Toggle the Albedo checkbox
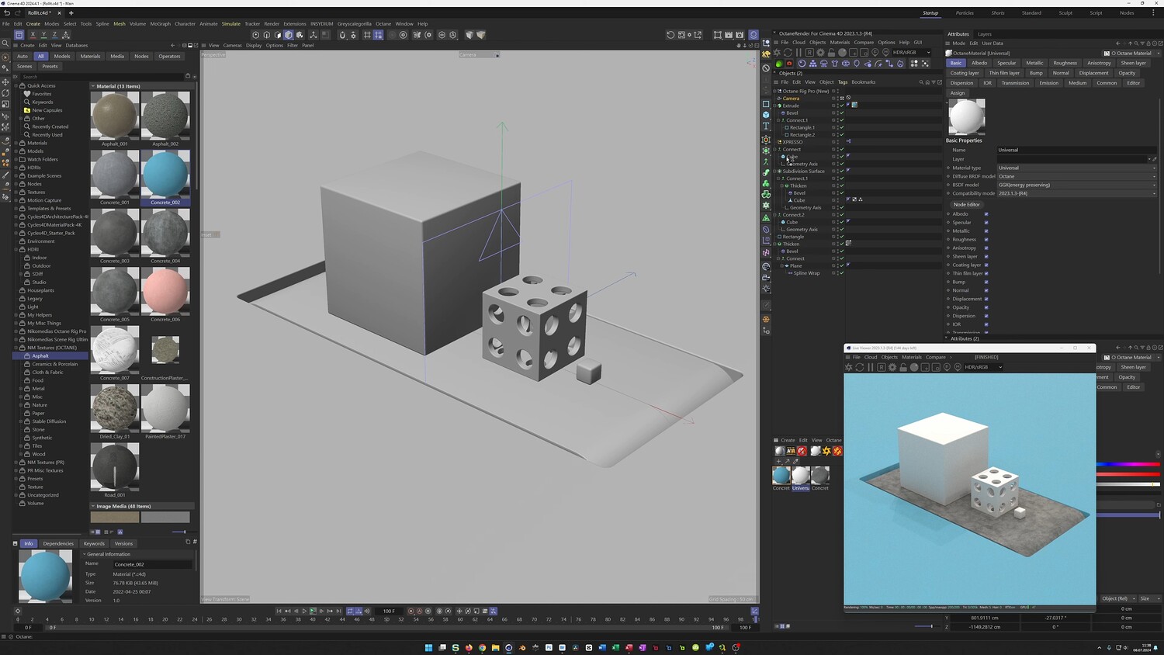 pos(986,213)
